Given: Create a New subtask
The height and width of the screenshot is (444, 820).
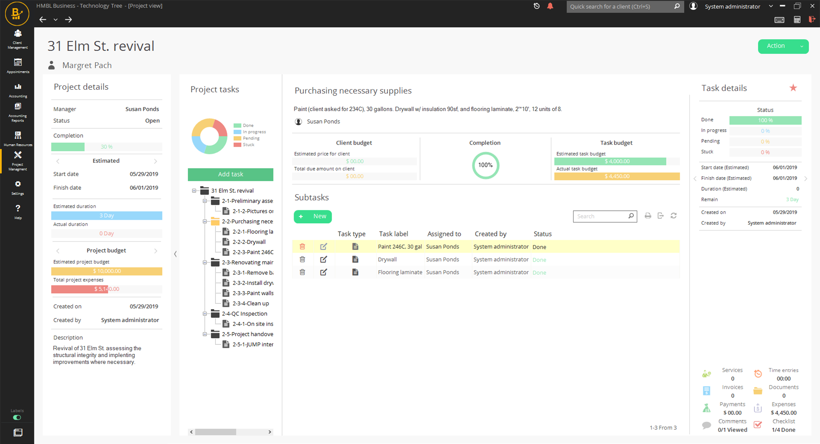Looking at the screenshot, I should [313, 216].
